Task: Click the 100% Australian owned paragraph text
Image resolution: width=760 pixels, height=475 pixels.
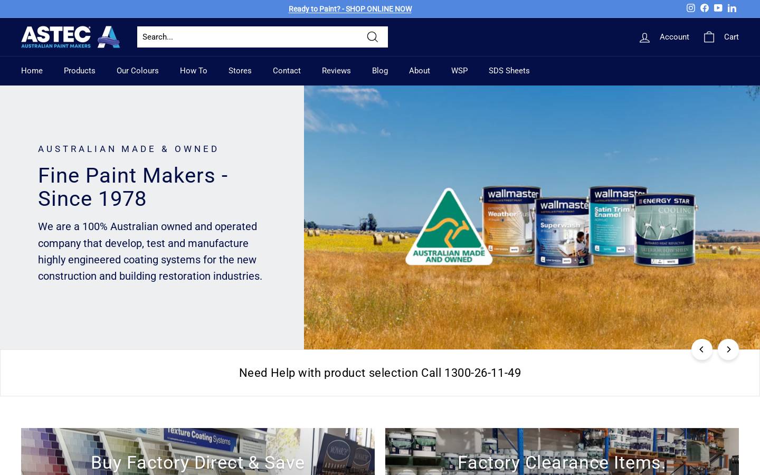Action: point(150,251)
